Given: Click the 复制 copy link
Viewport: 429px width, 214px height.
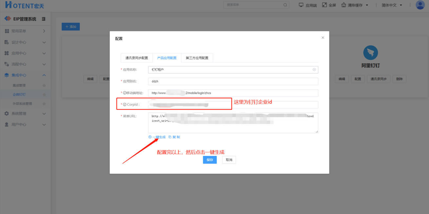Looking at the screenshot, I should (174, 137).
